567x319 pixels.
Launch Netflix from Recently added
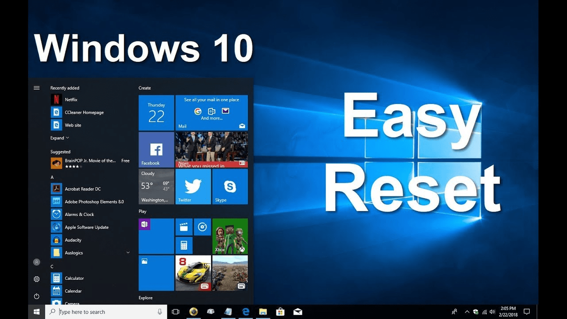65,99
